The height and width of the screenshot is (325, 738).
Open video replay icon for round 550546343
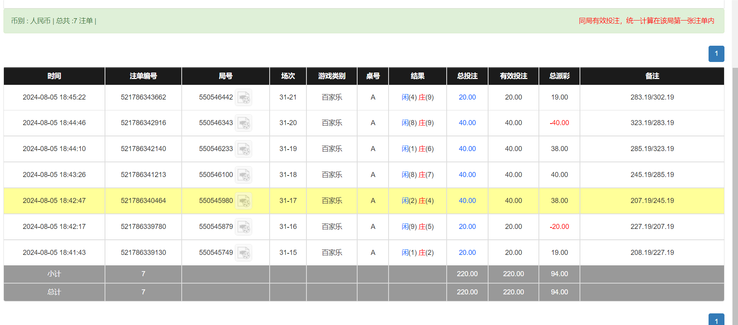[244, 123]
